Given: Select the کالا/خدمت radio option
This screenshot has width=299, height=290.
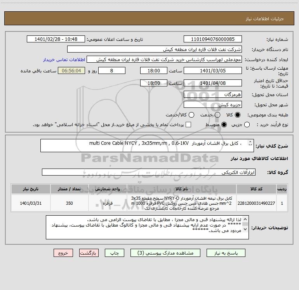Looking at the screenshot, I should (x=191, y=115).
